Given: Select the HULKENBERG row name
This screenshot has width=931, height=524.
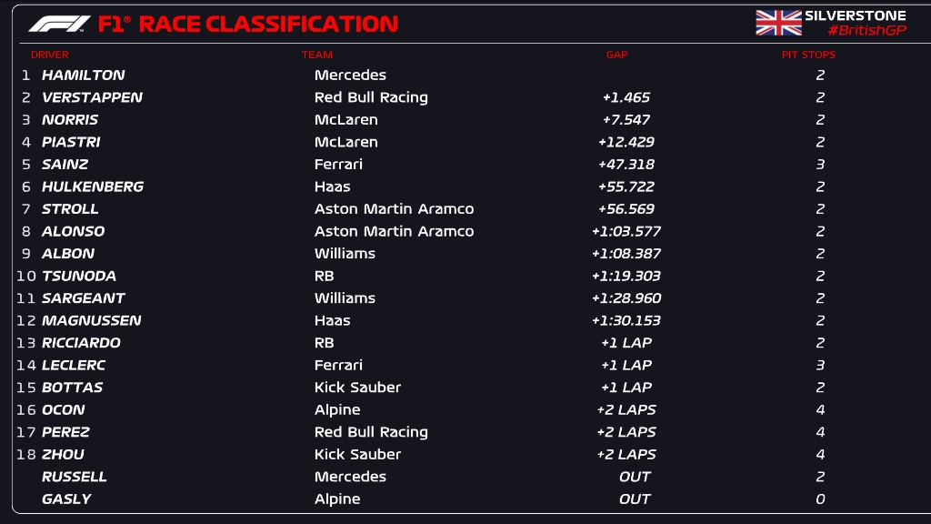Looking at the screenshot, I should point(93,186).
